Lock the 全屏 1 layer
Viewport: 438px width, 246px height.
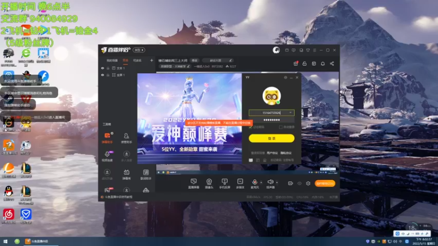[x=108, y=75]
